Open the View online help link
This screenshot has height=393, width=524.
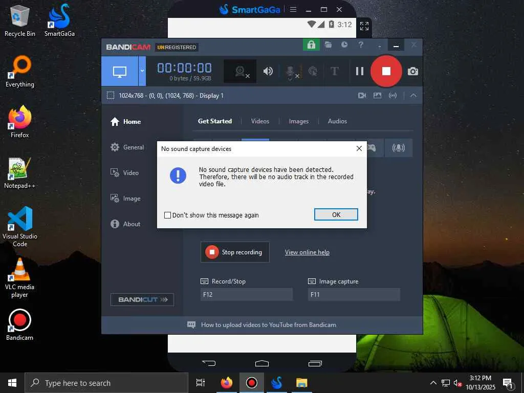click(x=307, y=252)
